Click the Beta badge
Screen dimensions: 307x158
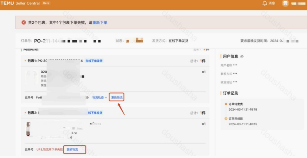[46, 3]
